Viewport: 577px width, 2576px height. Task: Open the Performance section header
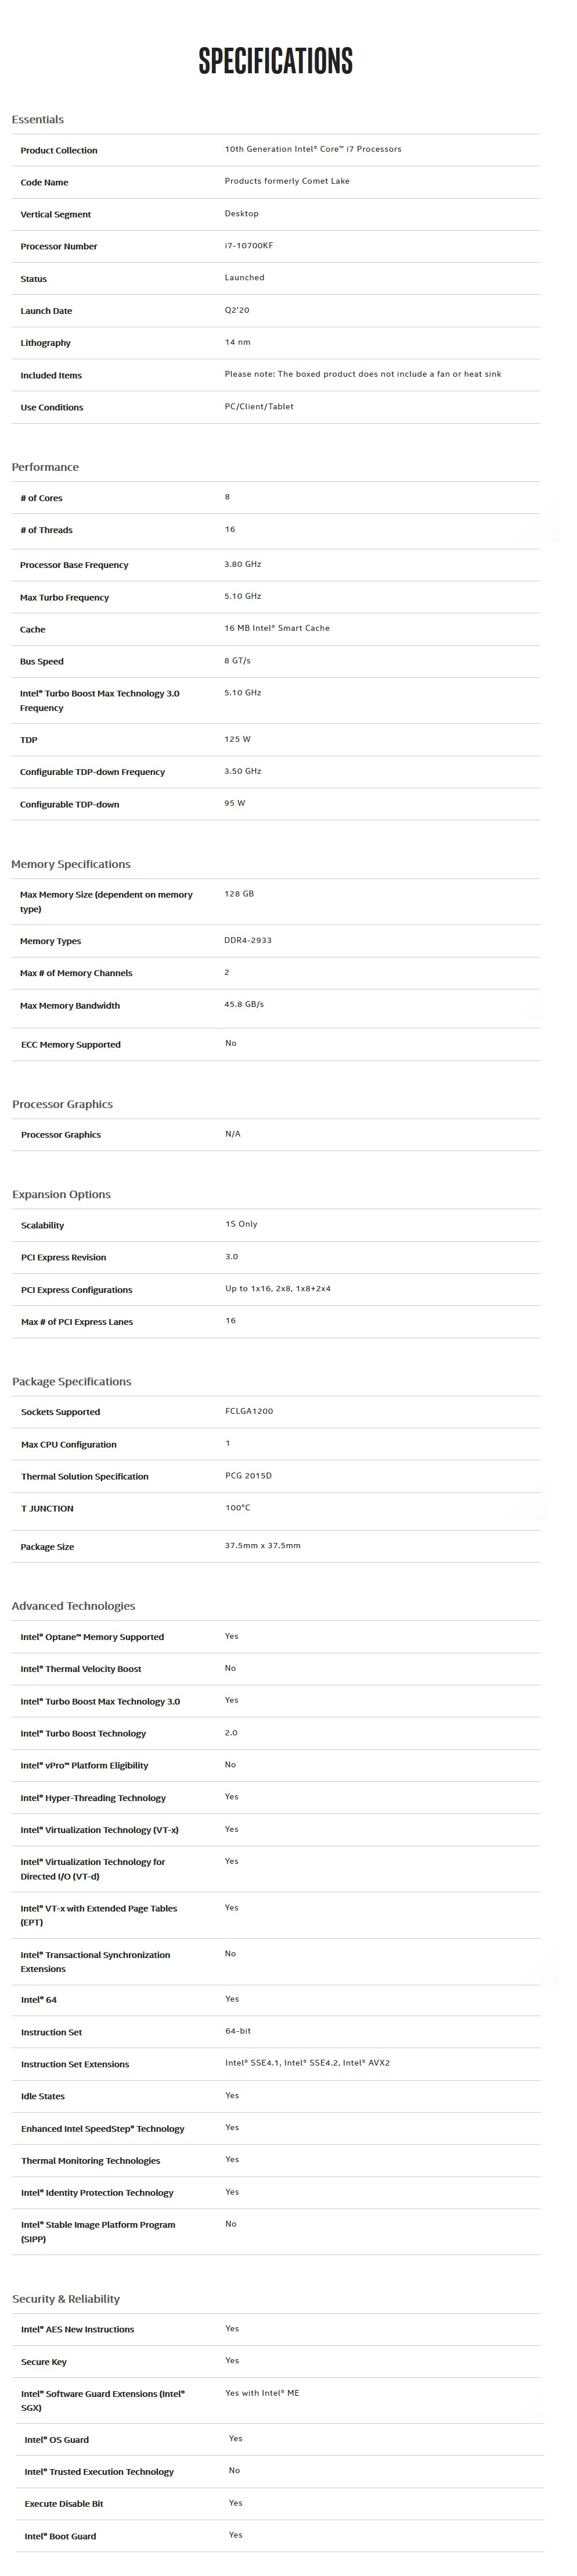tap(45, 468)
